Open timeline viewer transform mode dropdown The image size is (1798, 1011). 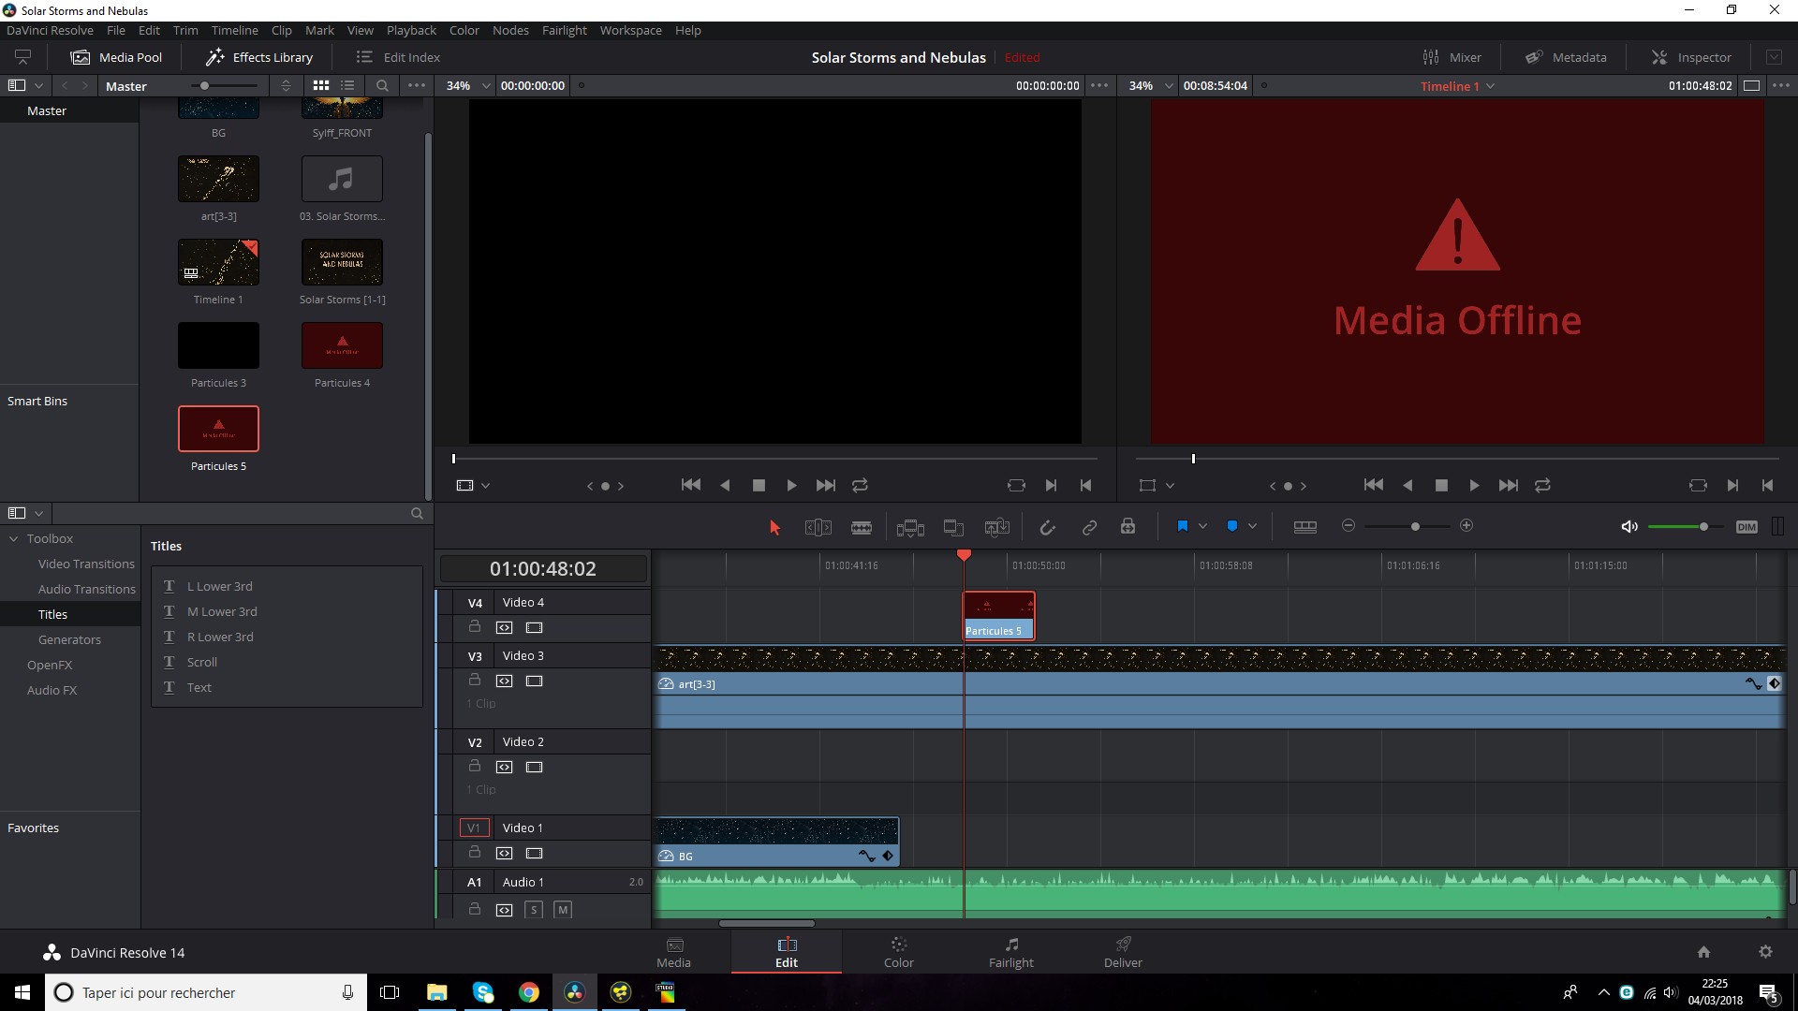click(x=1170, y=485)
